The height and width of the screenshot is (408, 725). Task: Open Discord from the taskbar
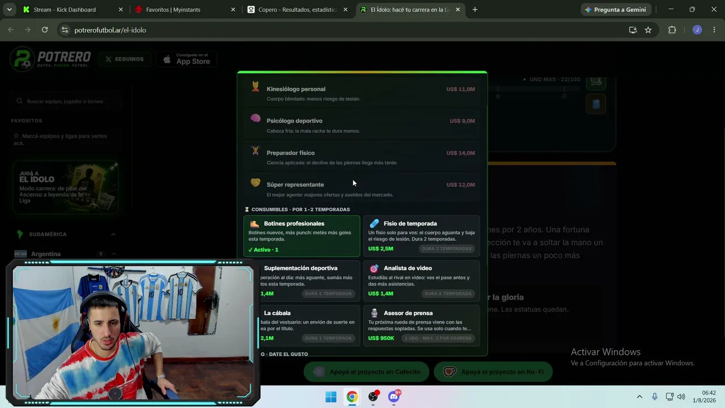point(394,397)
